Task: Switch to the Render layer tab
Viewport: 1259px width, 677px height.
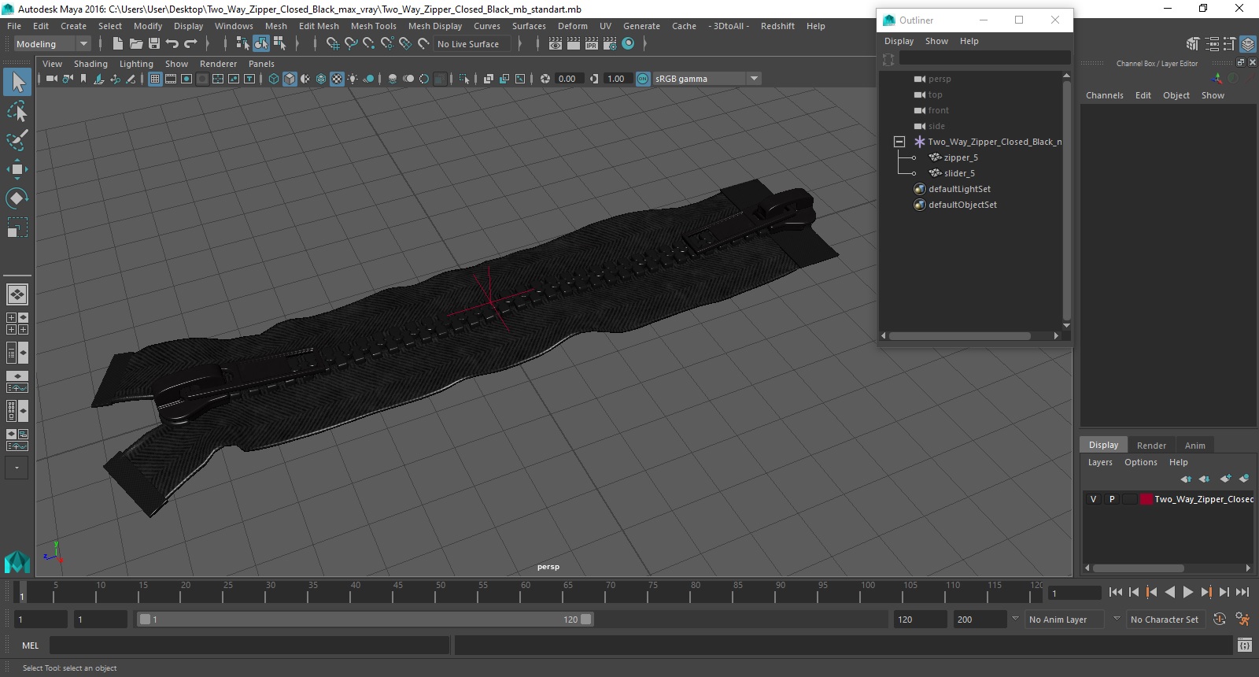Action: tap(1151, 445)
